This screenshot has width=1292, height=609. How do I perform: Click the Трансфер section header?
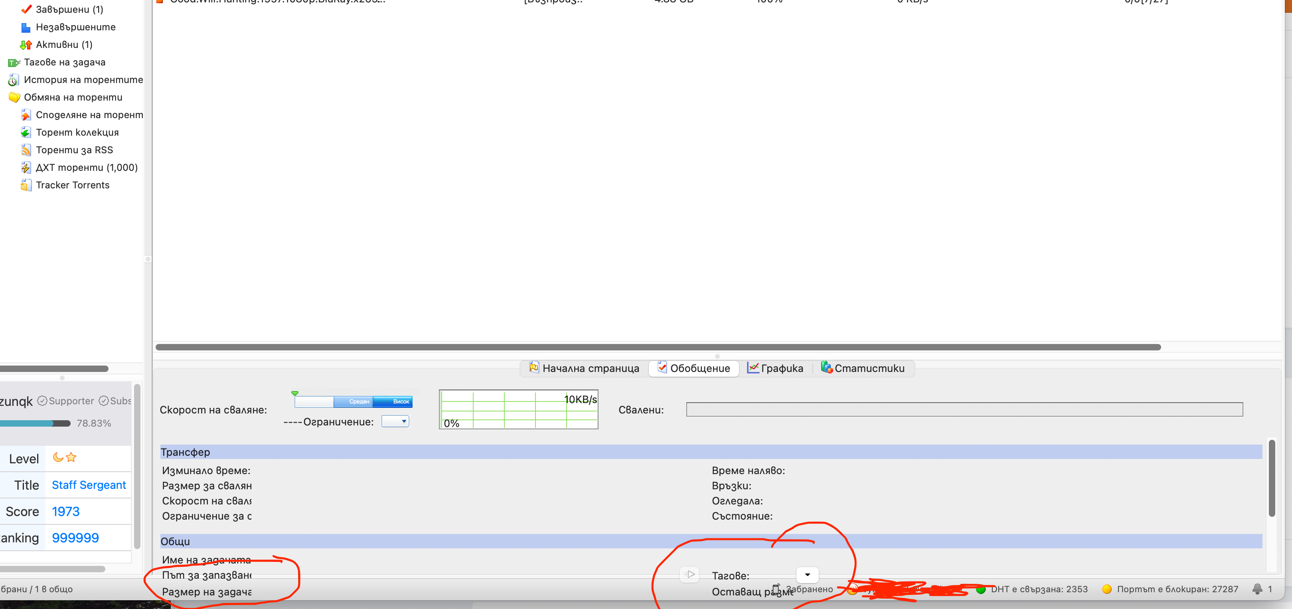pyautogui.click(x=711, y=452)
